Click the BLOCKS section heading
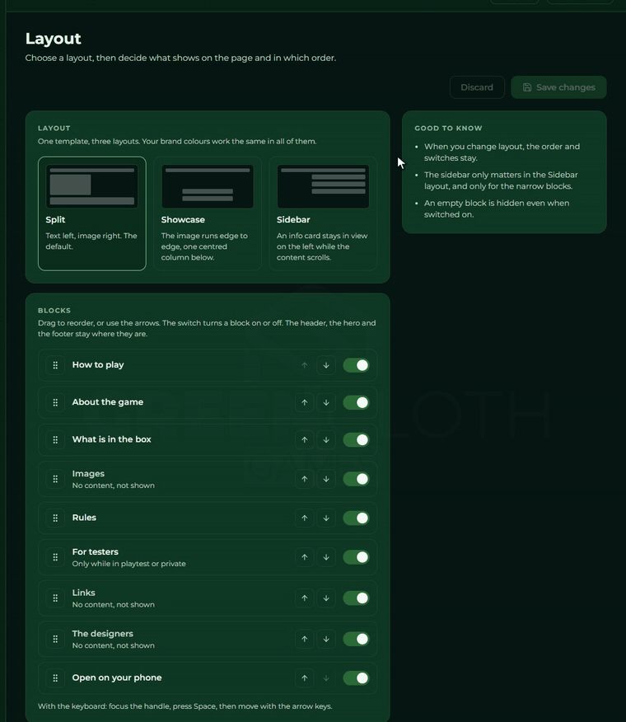This screenshot has height=722, width=626. (x=54, y=311)
